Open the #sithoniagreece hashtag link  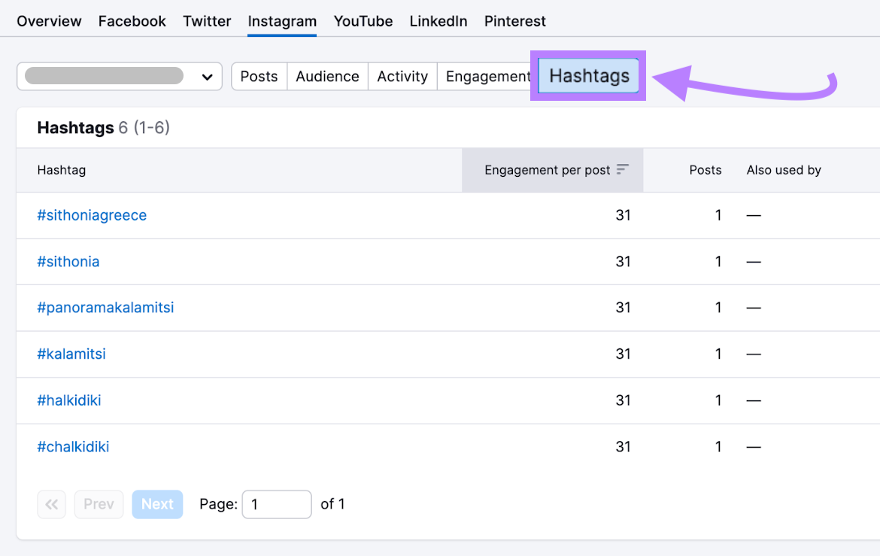[x=92, y=215]
